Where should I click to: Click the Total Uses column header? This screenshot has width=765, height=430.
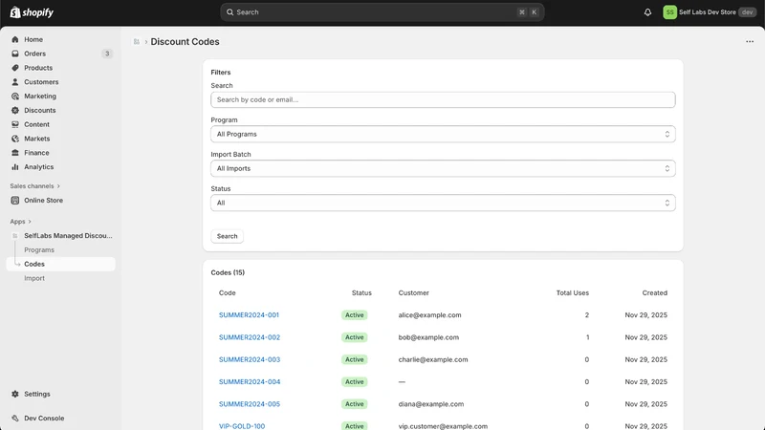572,293
